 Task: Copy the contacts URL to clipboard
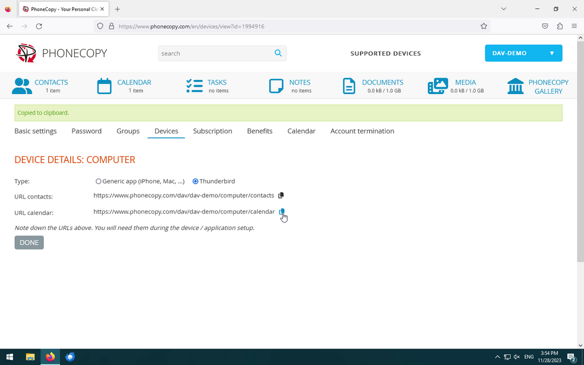[281, 196]
